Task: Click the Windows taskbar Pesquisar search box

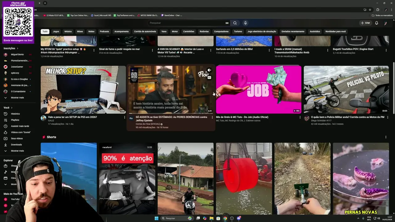Action: (x=177, y=218)
